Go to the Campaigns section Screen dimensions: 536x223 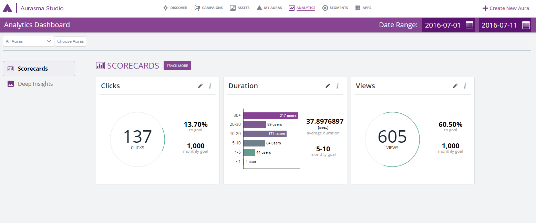point(208,8)
